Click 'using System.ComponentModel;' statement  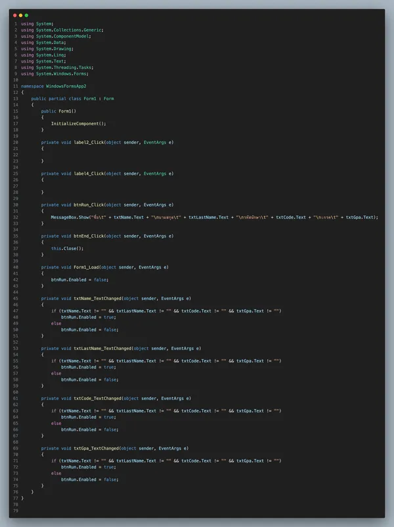(56, 36)
